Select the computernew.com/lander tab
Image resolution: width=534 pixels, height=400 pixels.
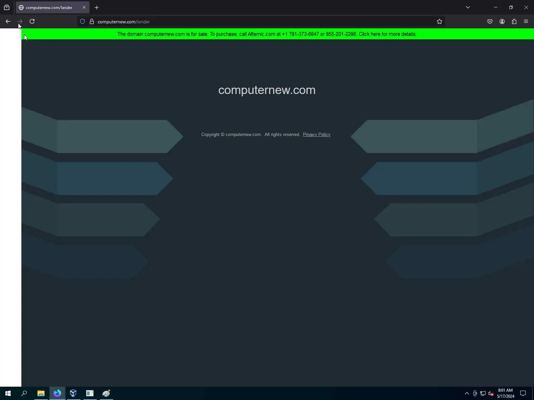coord(52,7)
